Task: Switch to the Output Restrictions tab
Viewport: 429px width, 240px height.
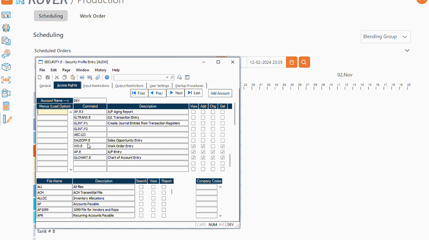Action: [x=129, y=86]
